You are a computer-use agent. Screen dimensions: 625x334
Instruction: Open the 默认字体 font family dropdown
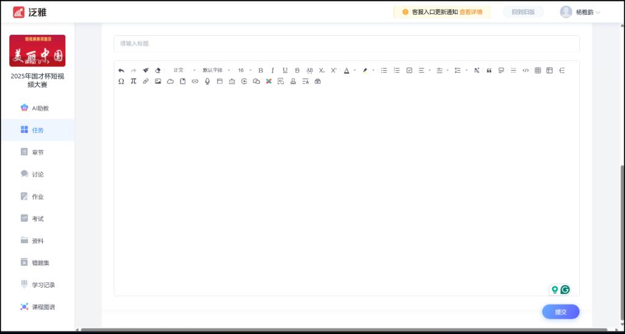[215, 71]
